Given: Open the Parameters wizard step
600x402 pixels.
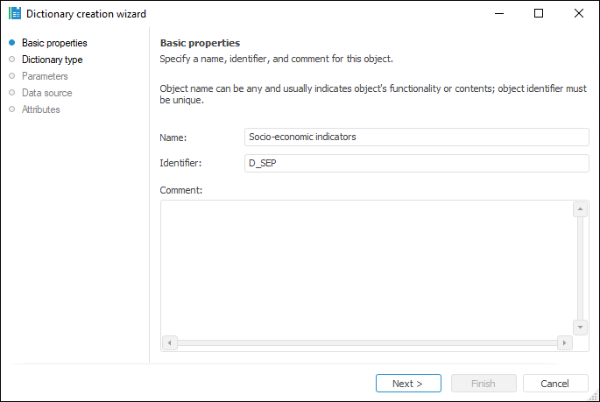Looking at the screenshot, I should pyautogui.click(x=45, y=76).
